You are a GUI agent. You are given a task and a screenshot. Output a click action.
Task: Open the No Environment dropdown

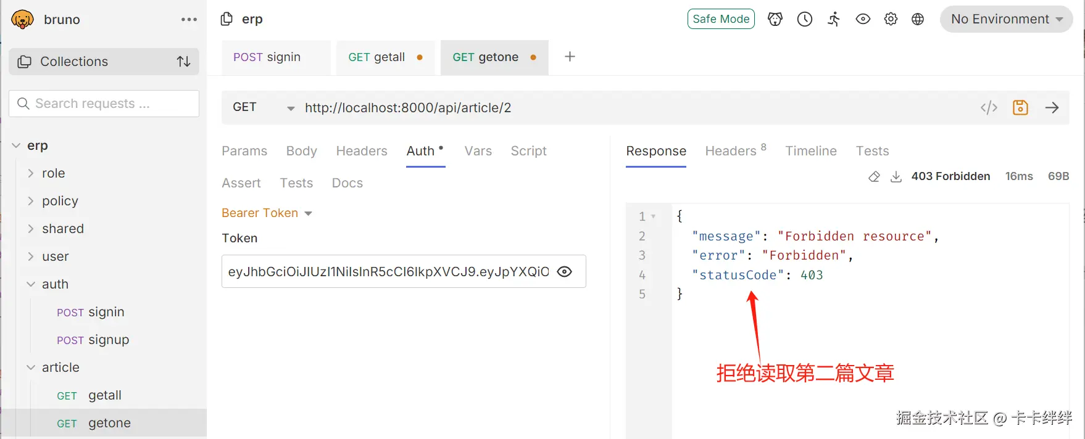[x=1006, y=19]
